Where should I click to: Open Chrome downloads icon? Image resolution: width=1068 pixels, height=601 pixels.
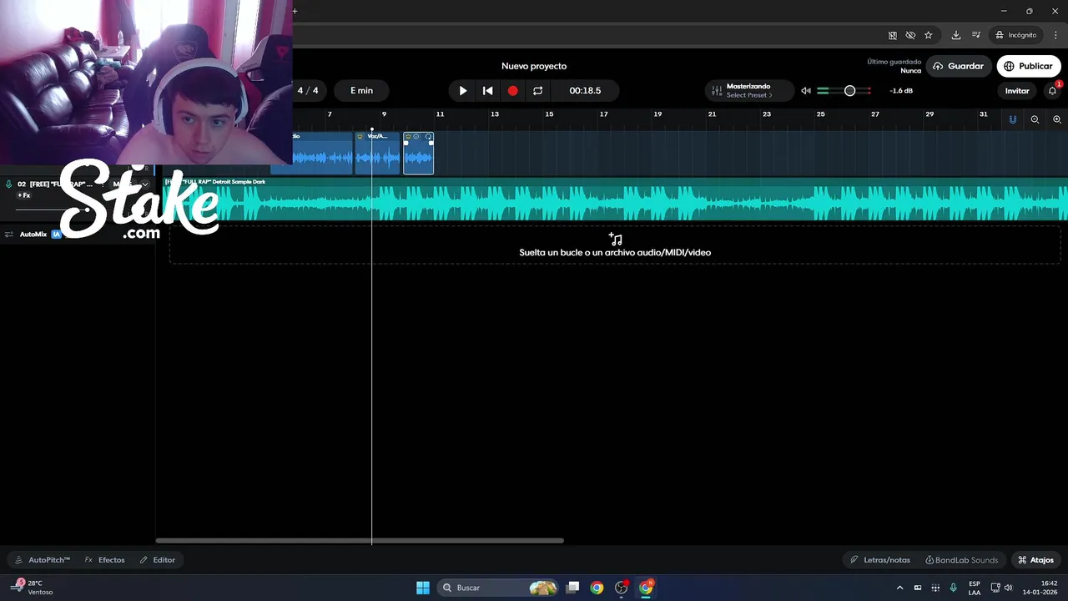(956, 35)
